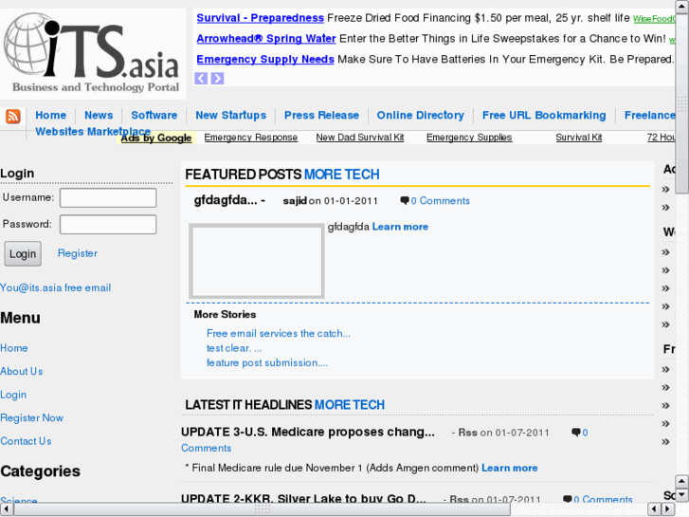Open Free email services the catch story

(x=279, y=334)
